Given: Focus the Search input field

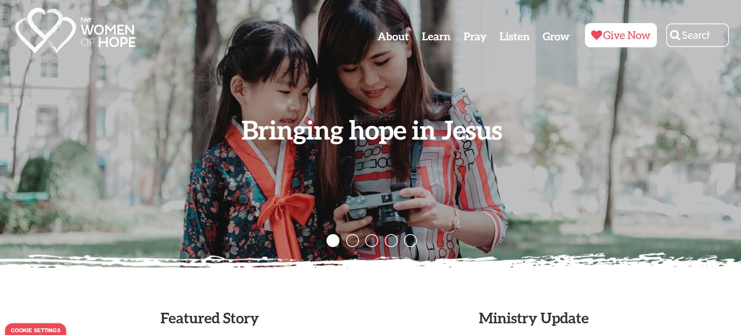Looking at the screenshot, I should (x=697, y=35).
